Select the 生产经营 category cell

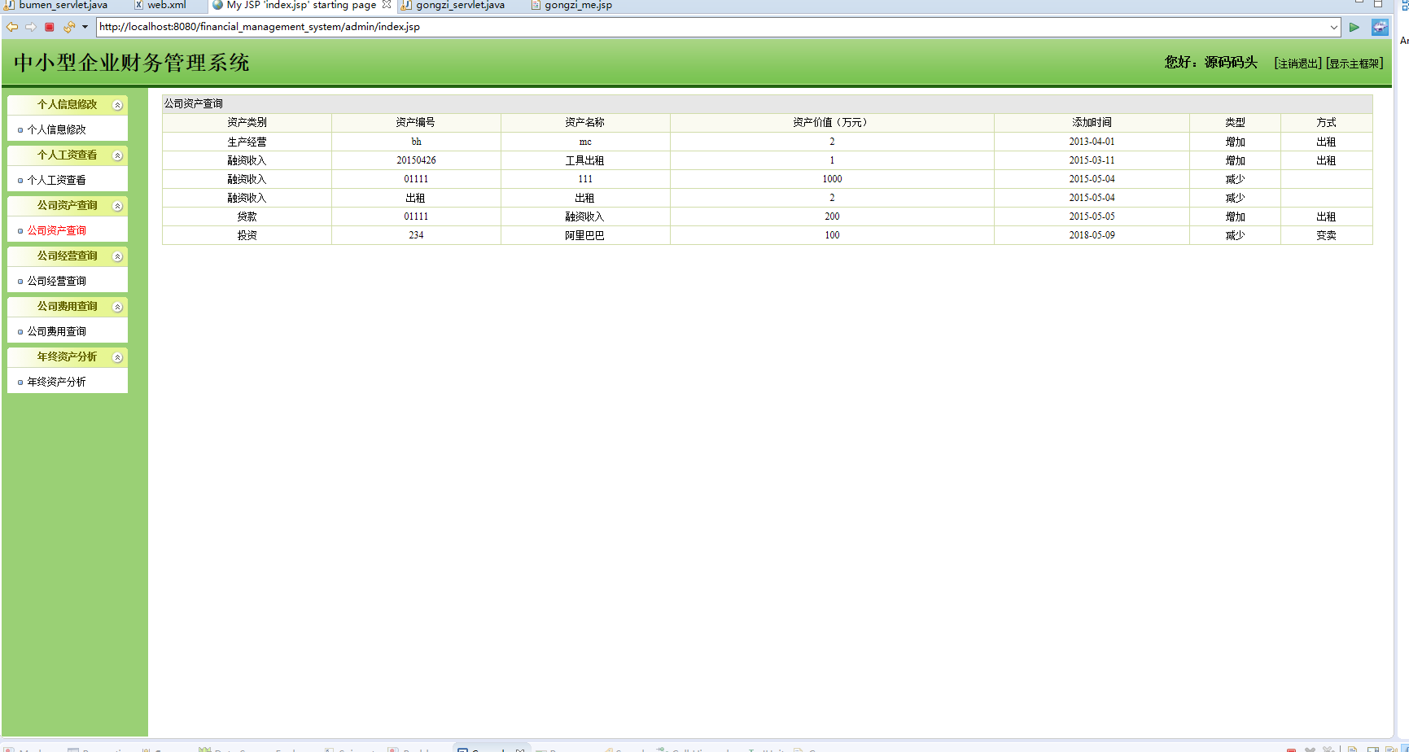[x=247, y=142]
